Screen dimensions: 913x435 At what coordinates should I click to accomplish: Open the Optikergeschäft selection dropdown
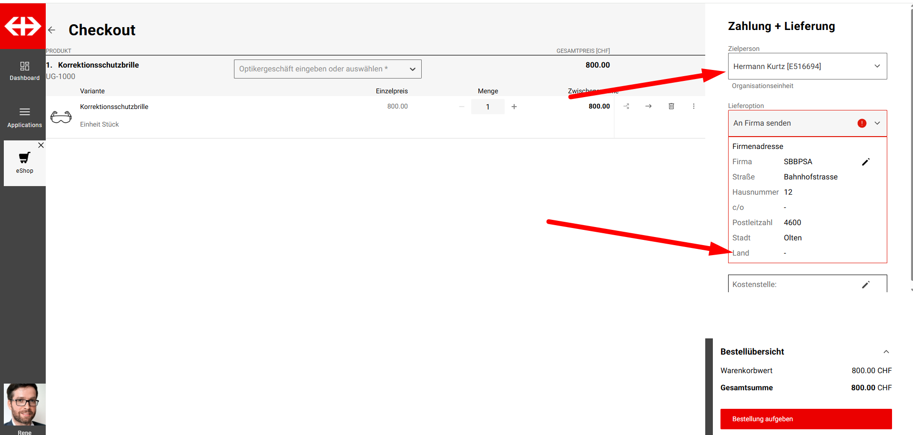click(327, 69)
